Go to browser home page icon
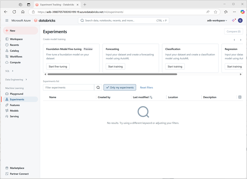 point(23,12)
